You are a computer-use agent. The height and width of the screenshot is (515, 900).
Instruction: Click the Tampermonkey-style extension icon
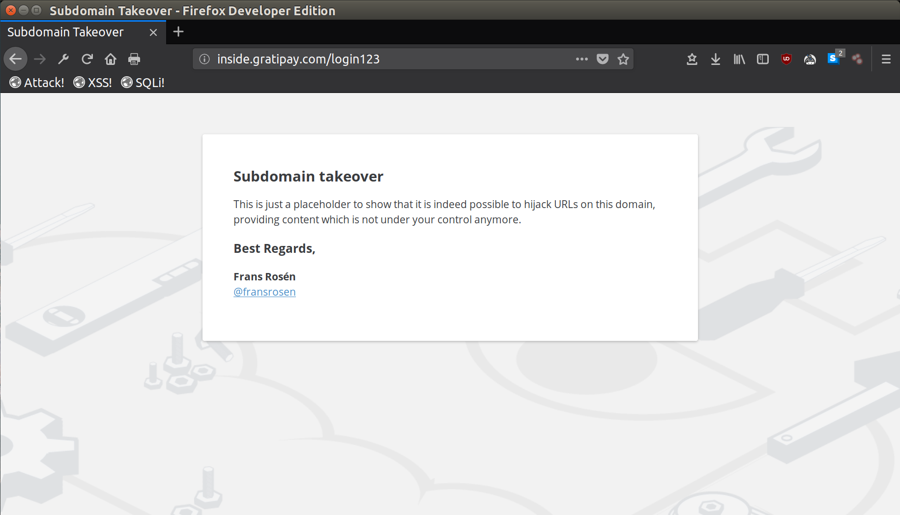[810, 59]
